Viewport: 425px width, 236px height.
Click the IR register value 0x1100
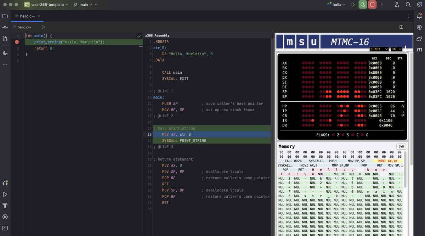(x=386, y=120)
